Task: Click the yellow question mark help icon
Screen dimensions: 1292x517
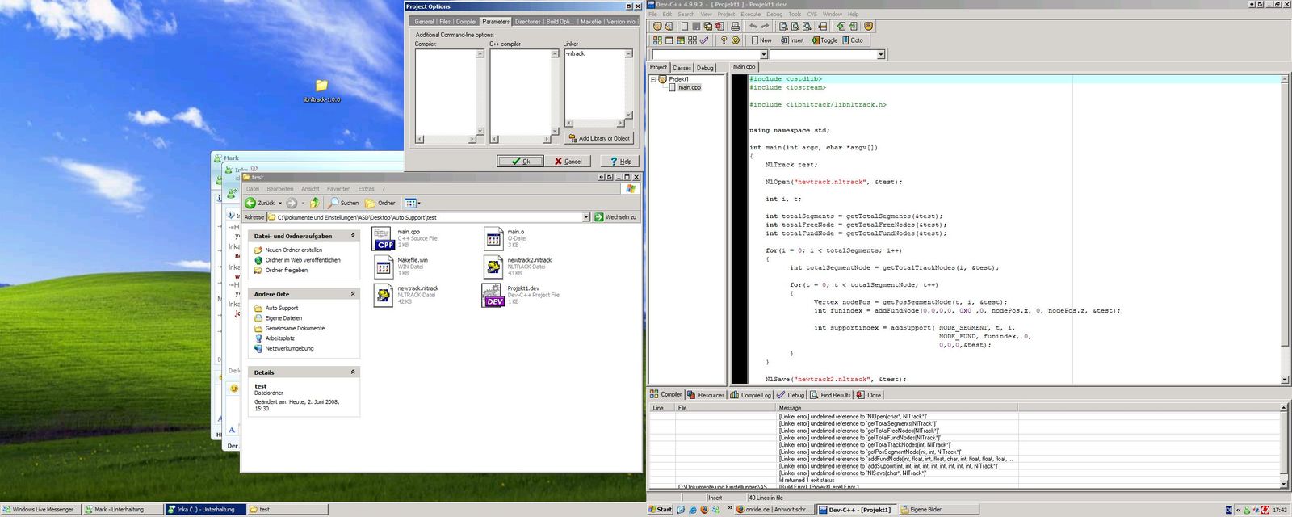Action: [x=724, y=40]
